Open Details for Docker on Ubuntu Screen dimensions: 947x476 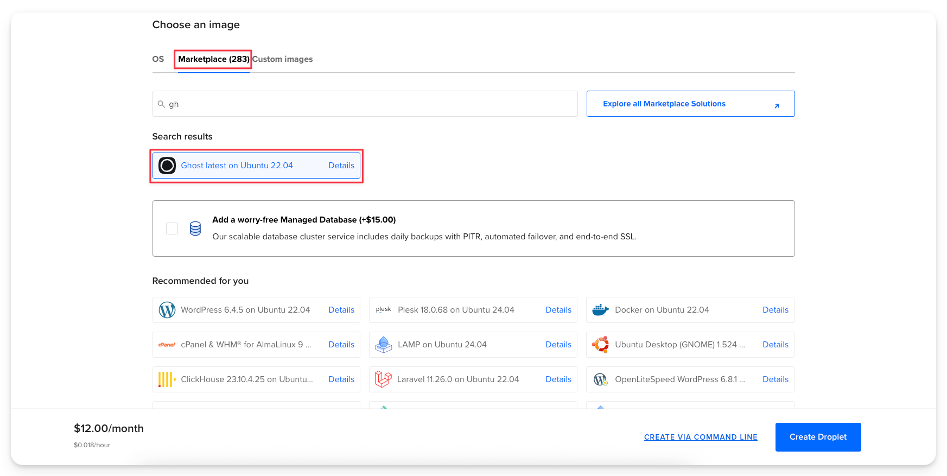coord(776,310)
